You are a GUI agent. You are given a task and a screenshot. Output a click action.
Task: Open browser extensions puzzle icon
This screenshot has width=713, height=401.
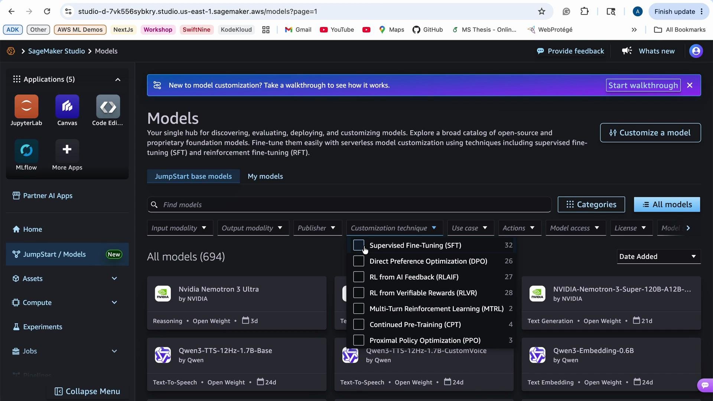[585, 12]
